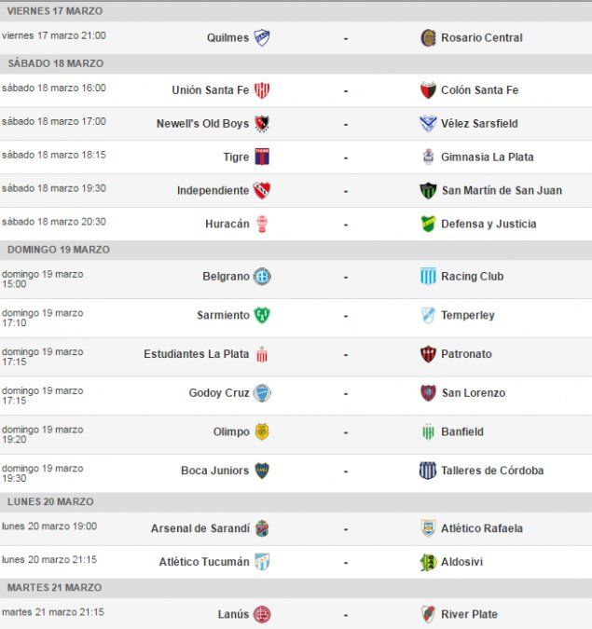Click the Talleres de Córdoba badge

tap(428, 471)
